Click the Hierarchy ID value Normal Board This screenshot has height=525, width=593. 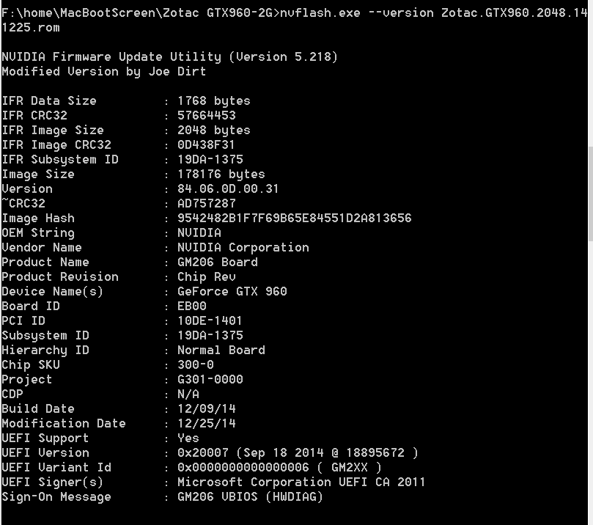coord(221,350)
